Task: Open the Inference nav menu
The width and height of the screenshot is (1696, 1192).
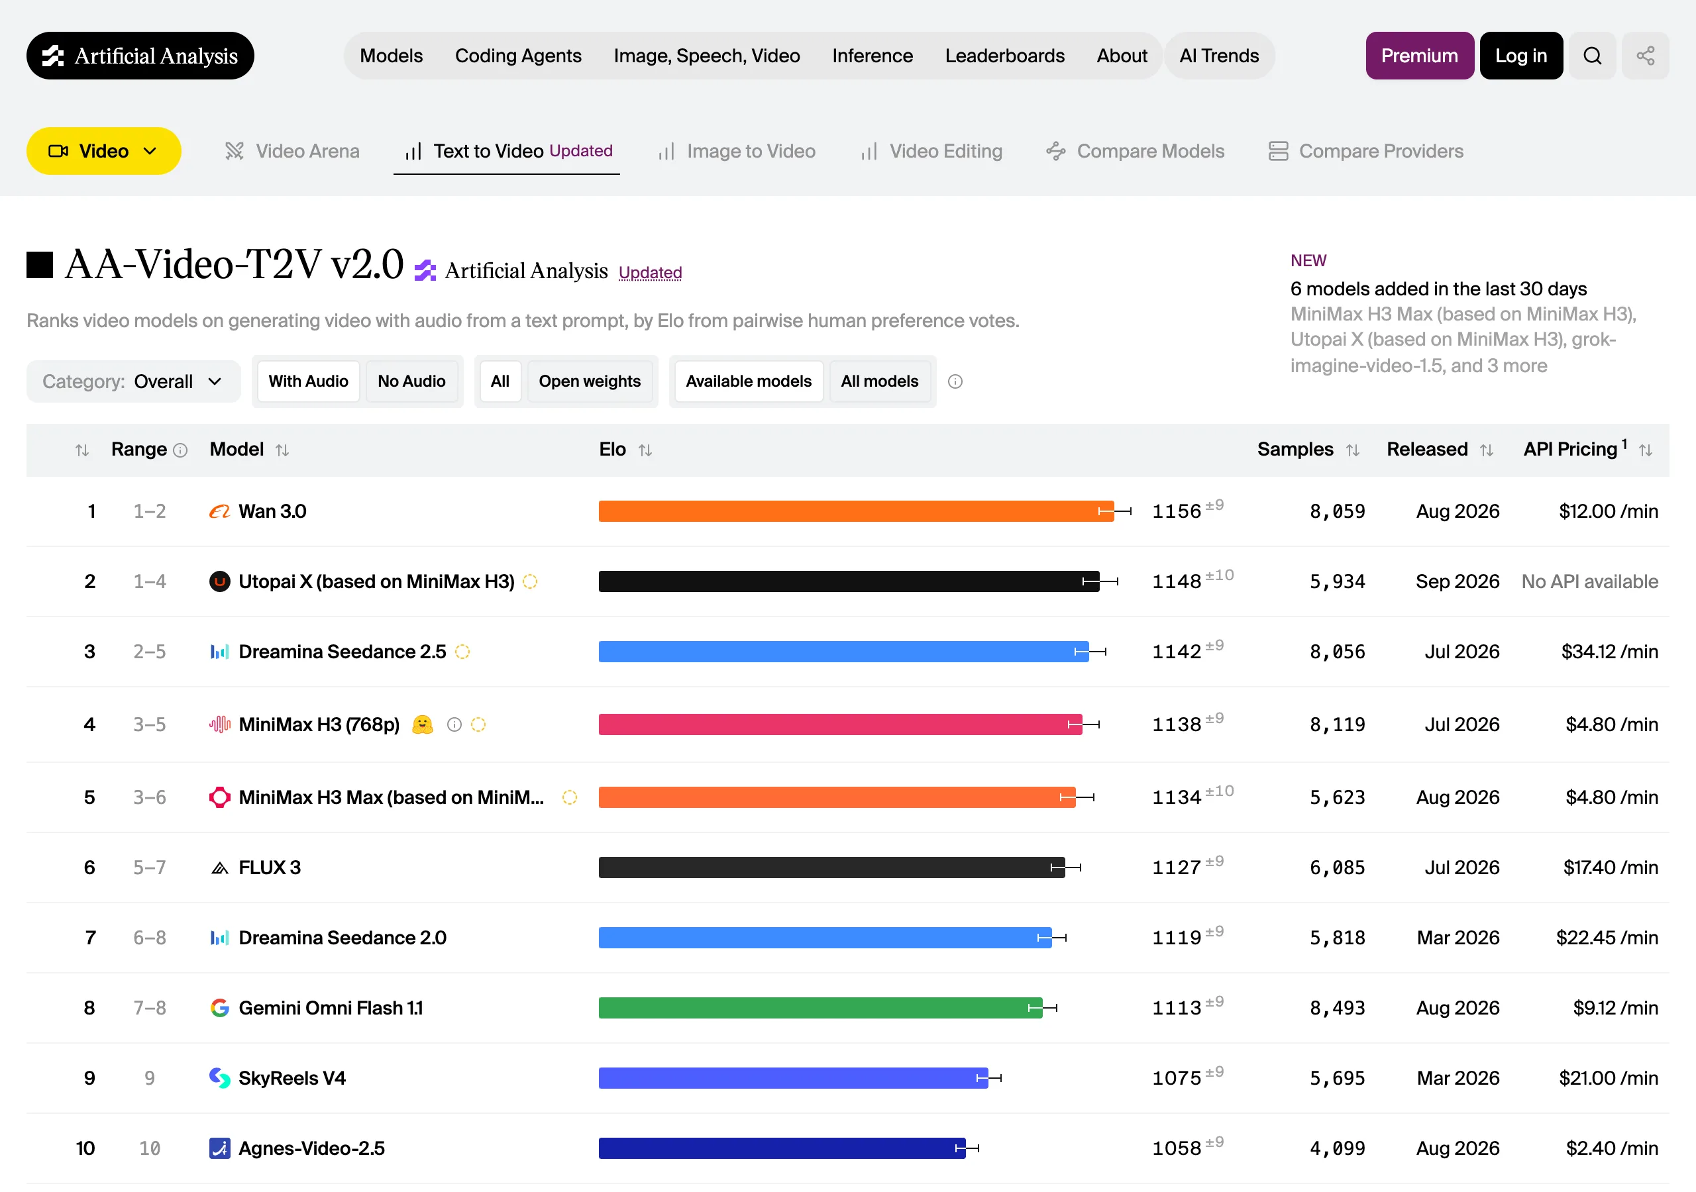Action: [x=872, y=56]
